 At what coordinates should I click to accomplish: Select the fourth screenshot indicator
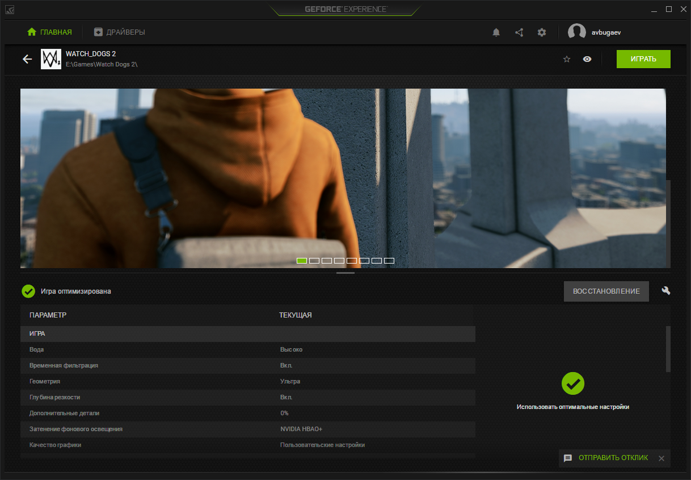pos(339,261)
